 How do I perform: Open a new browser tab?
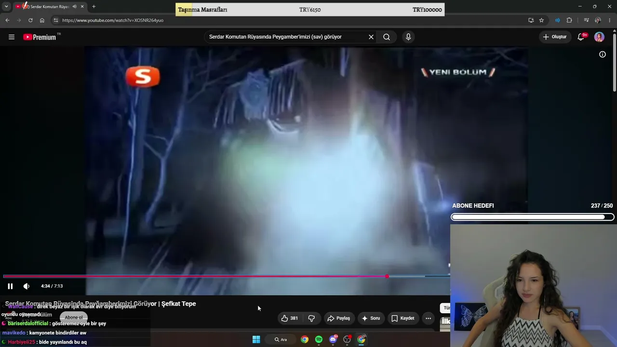[x=94, y=7]
